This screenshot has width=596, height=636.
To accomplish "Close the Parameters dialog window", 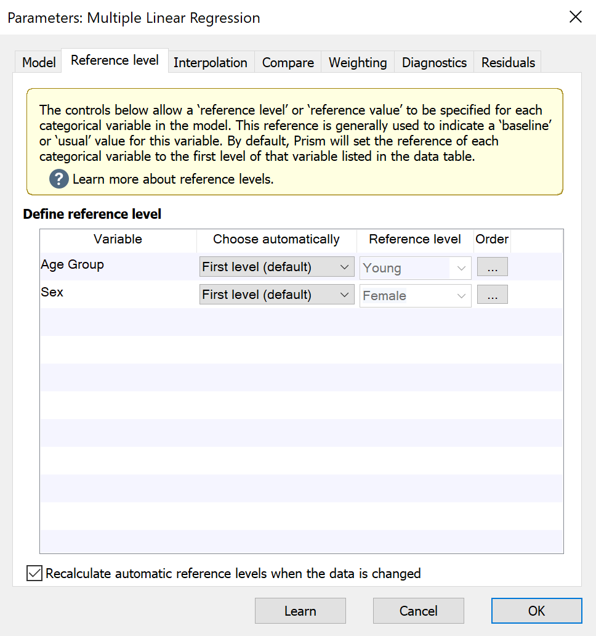I will [575, 17].
